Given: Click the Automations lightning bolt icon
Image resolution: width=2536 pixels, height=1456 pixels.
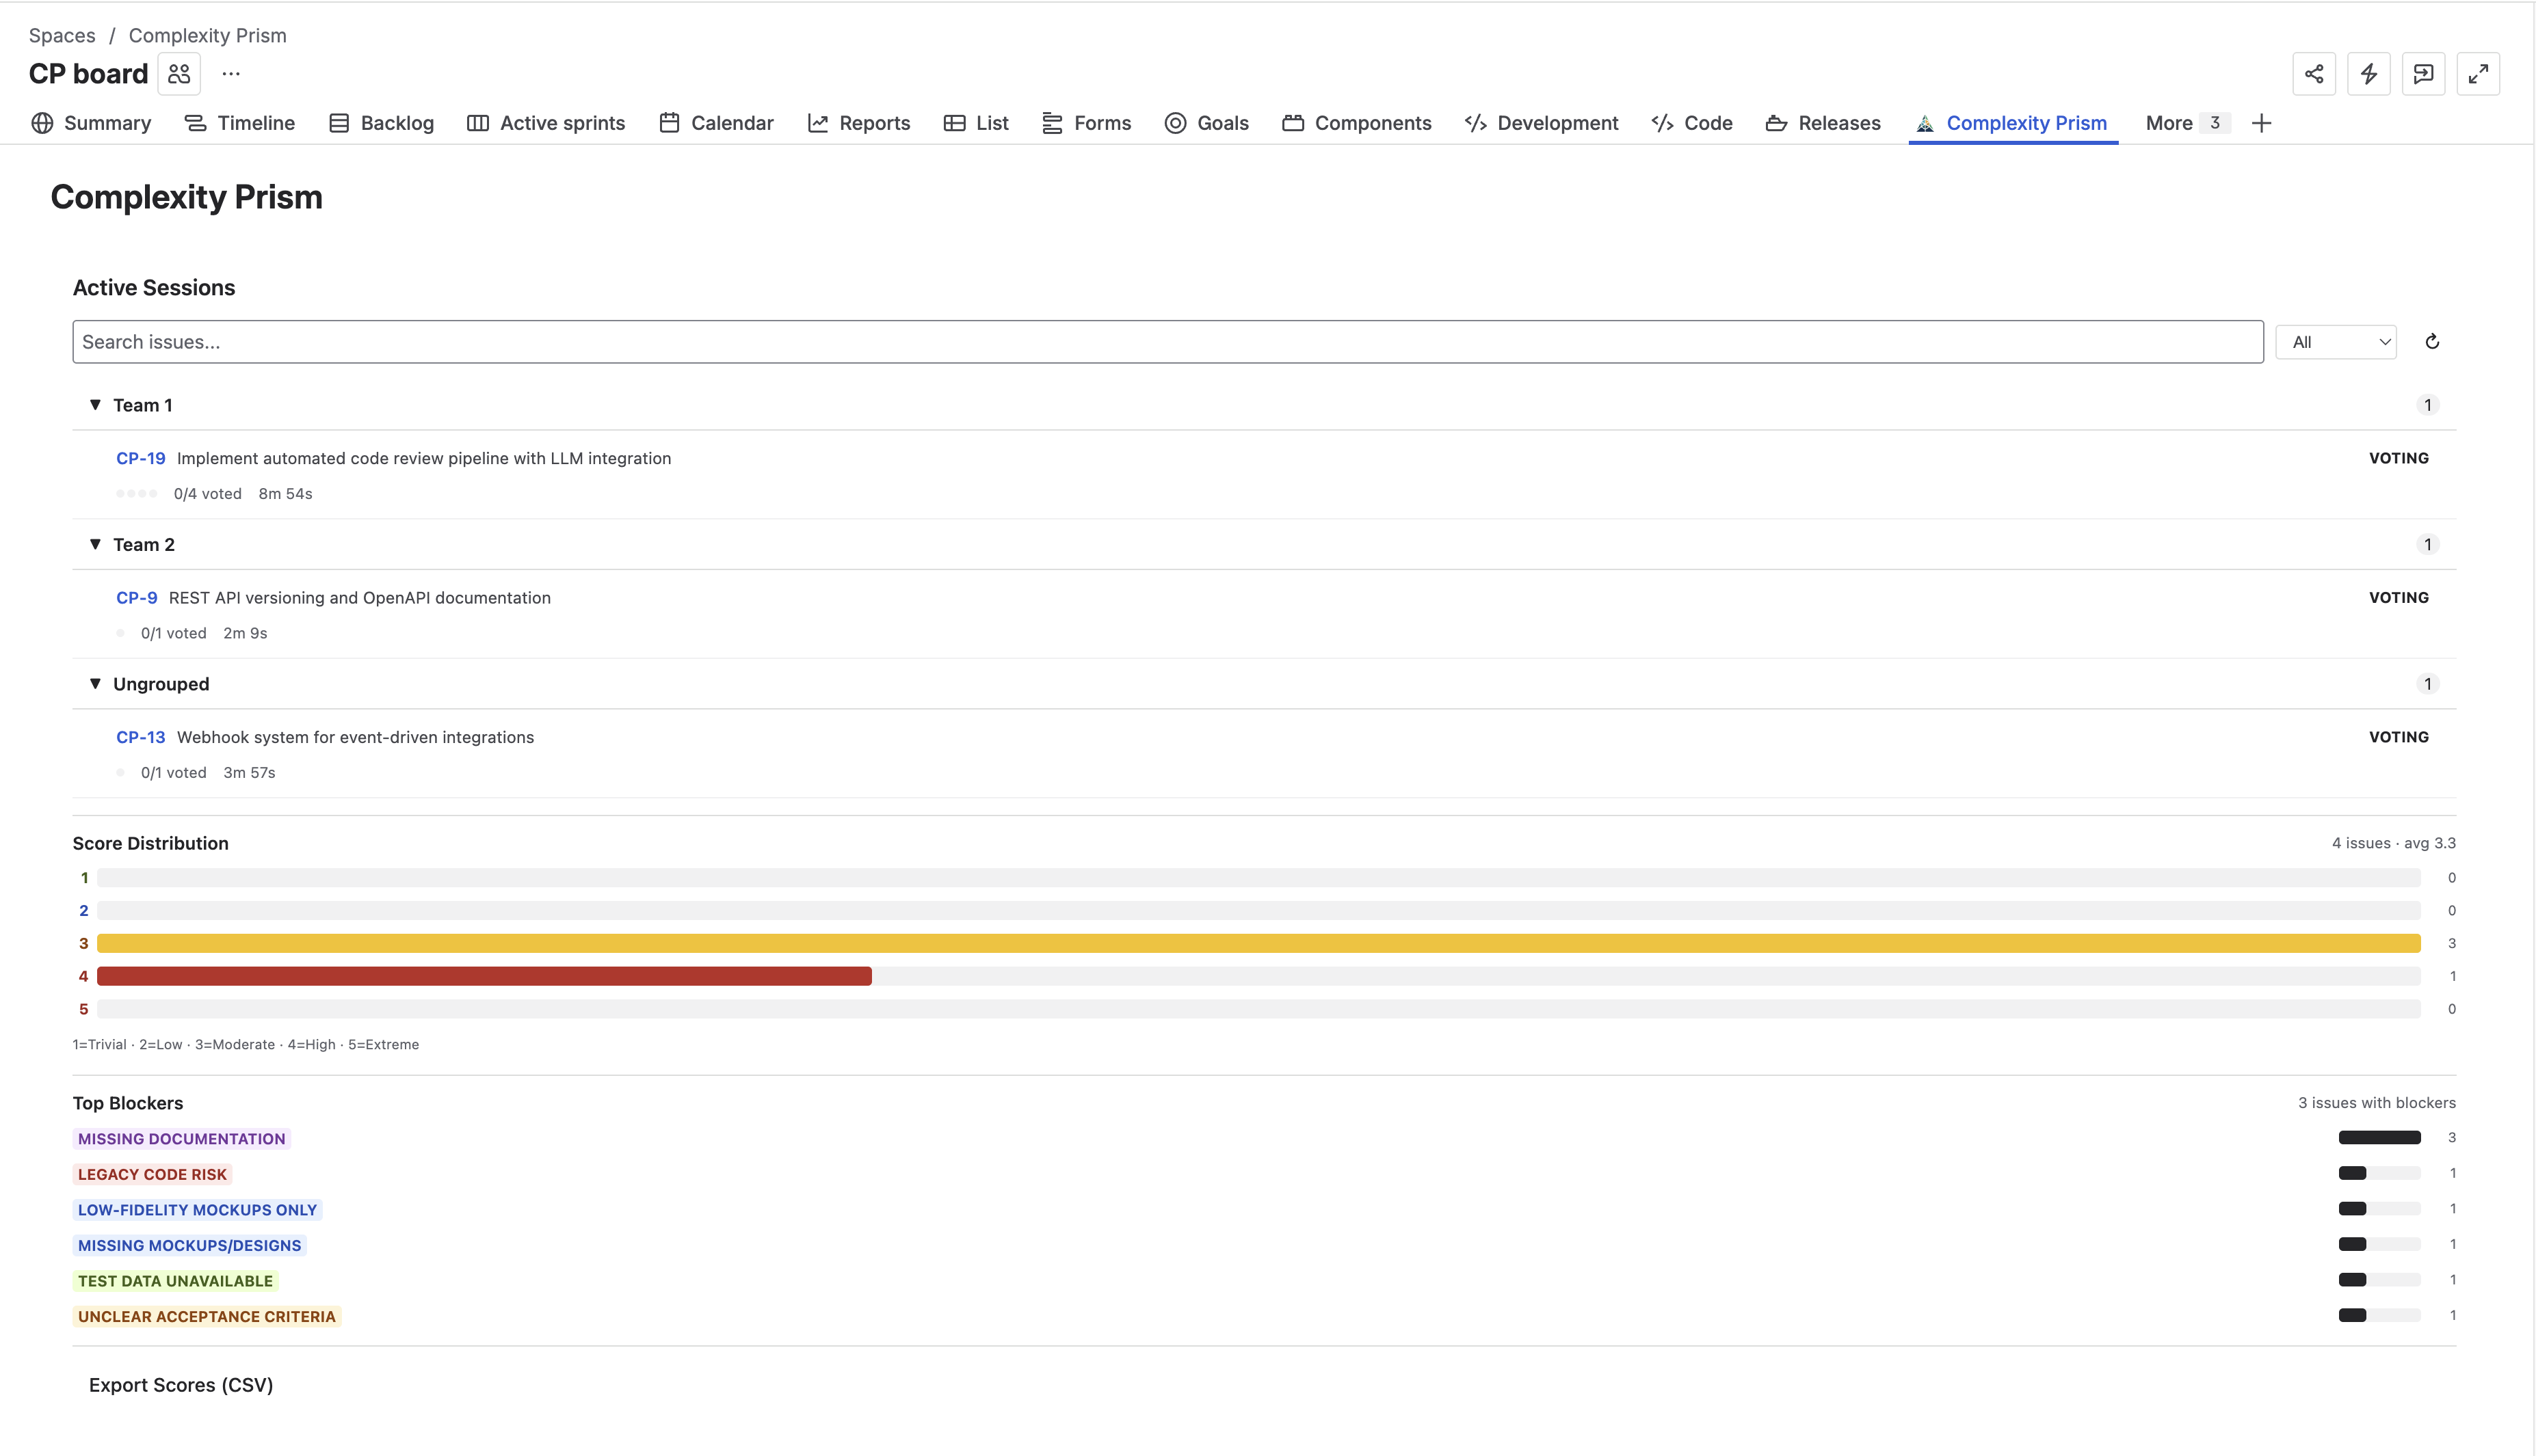Looking at the screenshot, I should (2369, 73).
